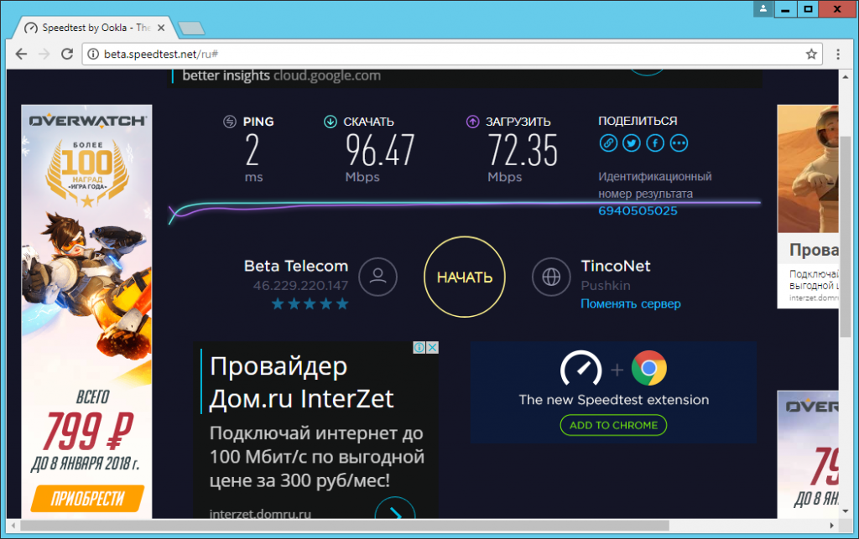The image size is (859, 539).
Task: Click the user icon beside Beta Telecom
Action: click(378, 277)
